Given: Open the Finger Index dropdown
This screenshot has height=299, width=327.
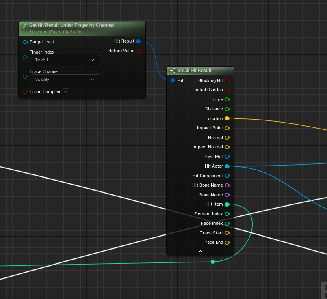Looking at the screenshot, I should tap(65, 60).
